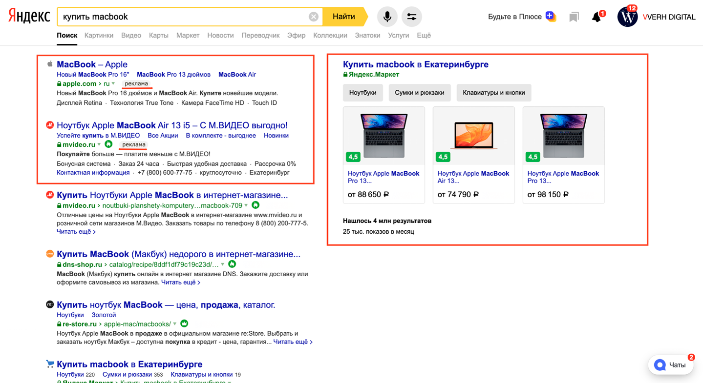
Task: Open Контактная информация link
Action: (x=93, y=173)
